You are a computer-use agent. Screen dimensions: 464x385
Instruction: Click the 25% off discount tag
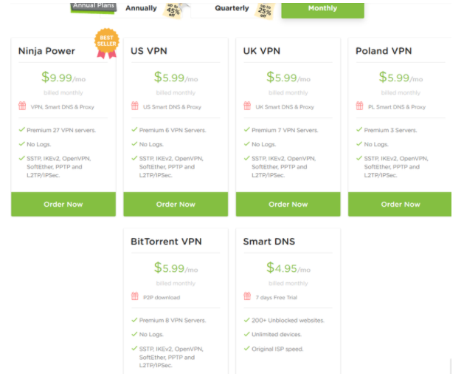click(x=265, y=11)
